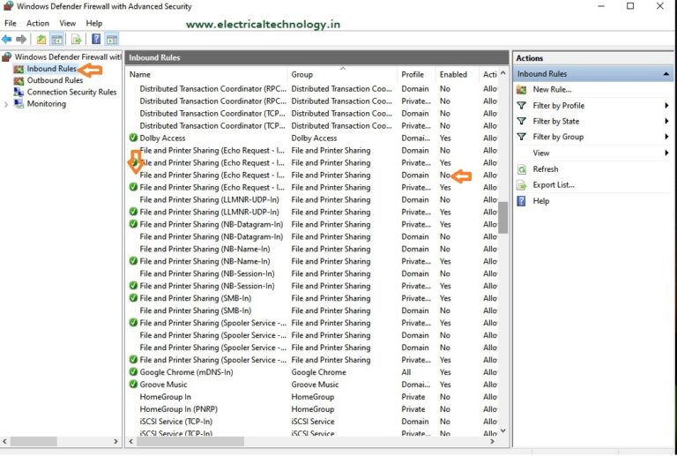
Task: Click the Filter by Profile funnel icon
Action: click(x=522, y=105)
